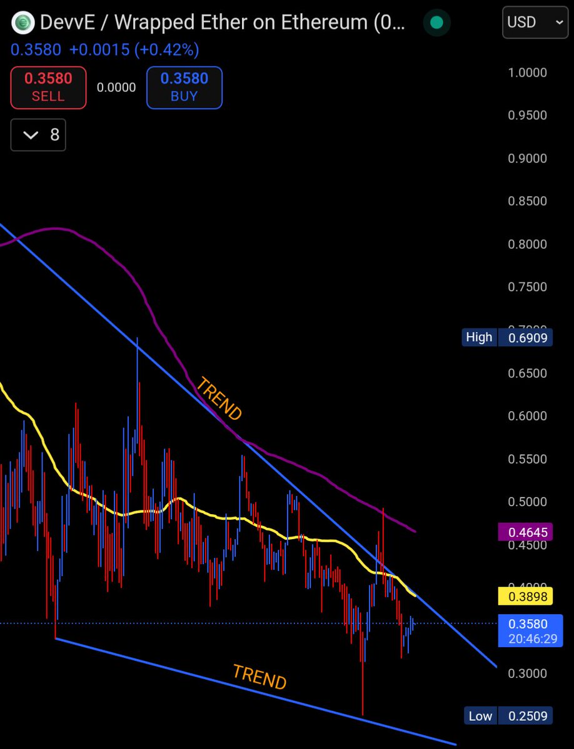Click the 1.0000 price axis value
574x749 pixels.
527,72
